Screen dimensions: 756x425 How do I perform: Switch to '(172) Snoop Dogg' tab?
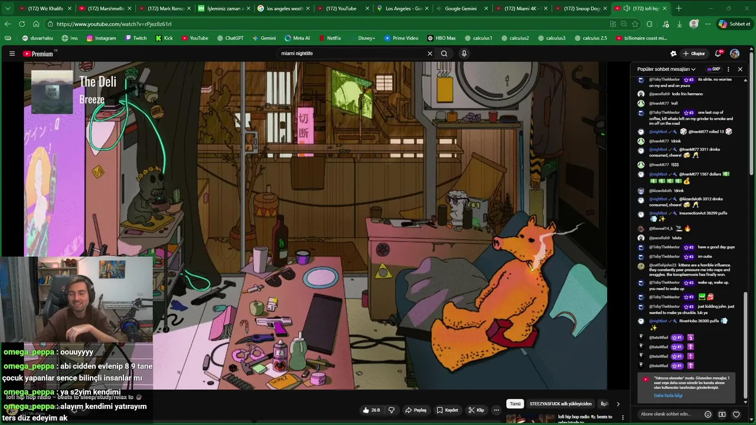[580, 8]
